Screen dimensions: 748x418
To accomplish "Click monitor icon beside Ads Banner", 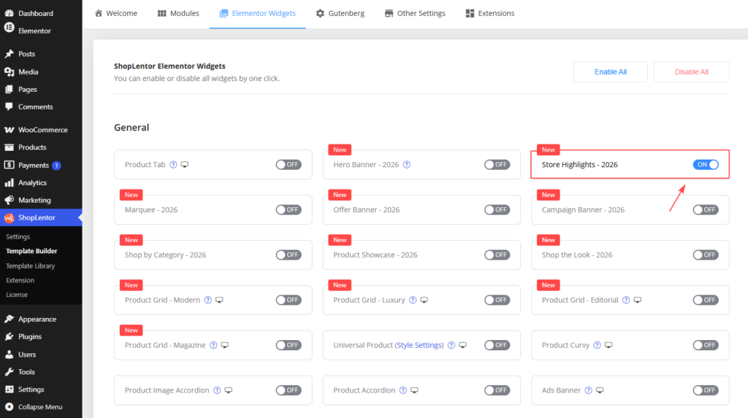I will pos(600,390).
